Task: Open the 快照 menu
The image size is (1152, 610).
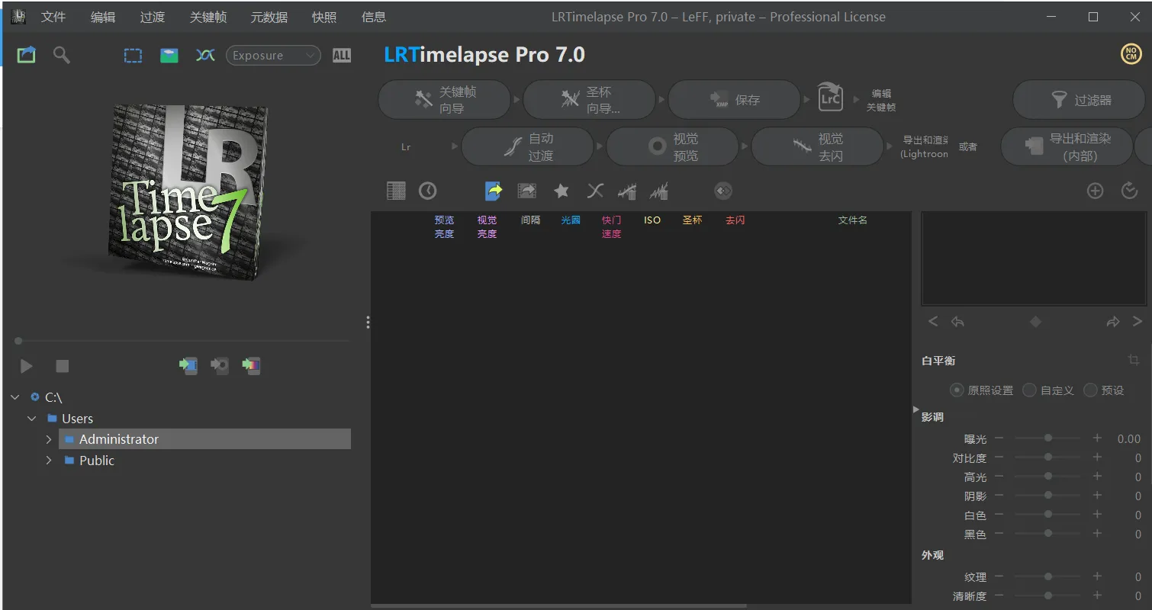Action: [324, 17]
